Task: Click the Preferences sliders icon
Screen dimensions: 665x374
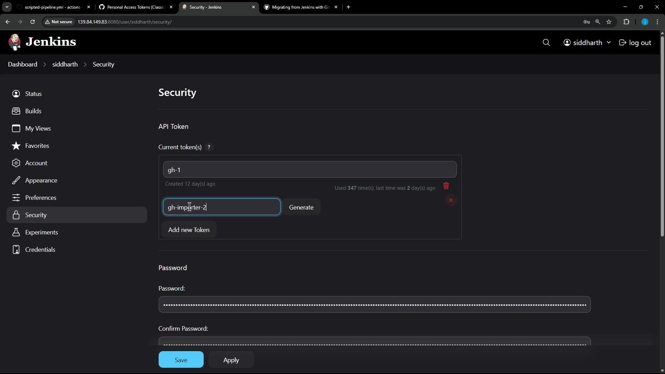Action: 16,198
